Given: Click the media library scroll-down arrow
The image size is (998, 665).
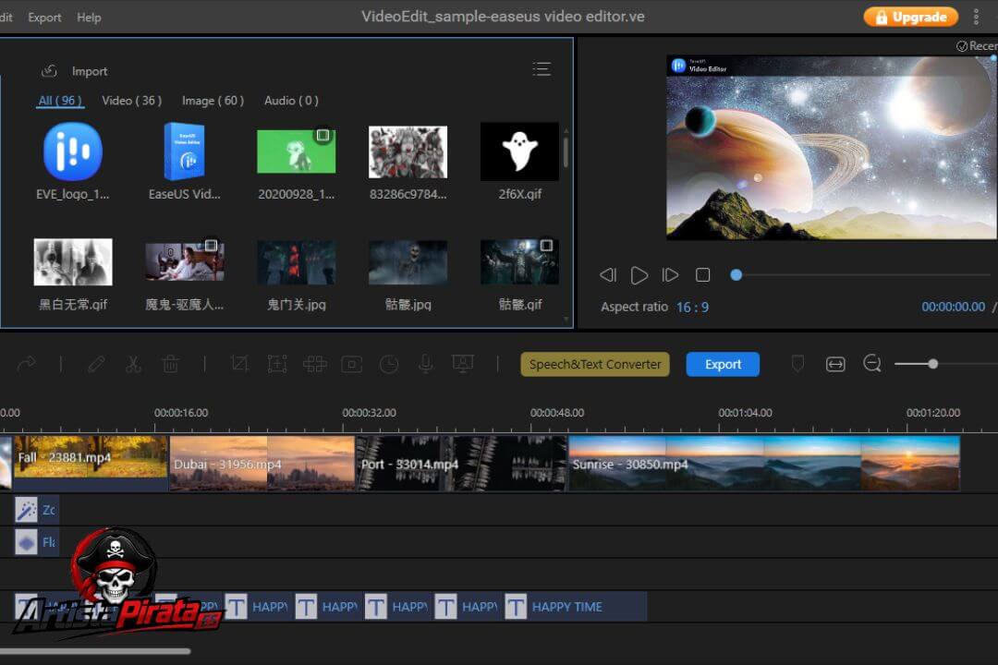Looking at the screenshot, I should coord(566,320).
